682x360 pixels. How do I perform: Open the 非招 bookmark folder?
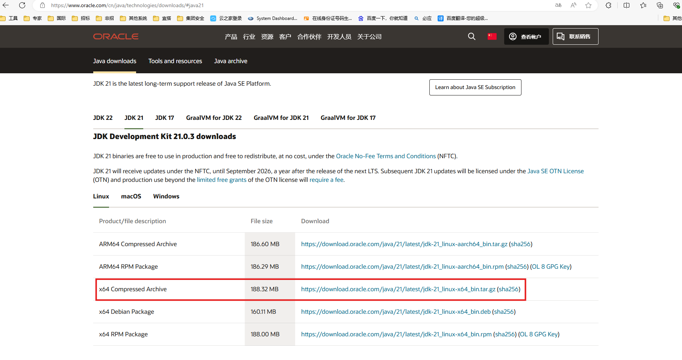105,18
